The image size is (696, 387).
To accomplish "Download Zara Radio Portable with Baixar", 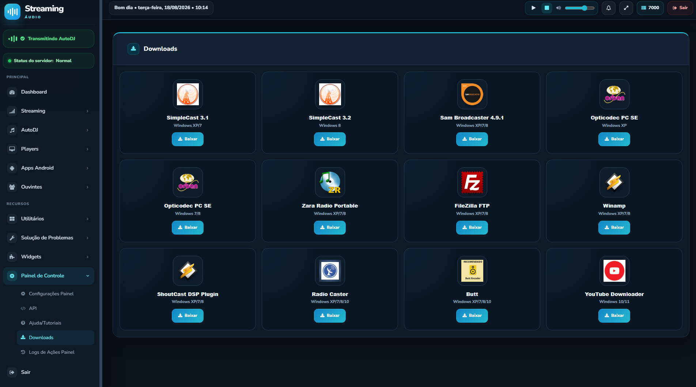I will click(330, 228).
